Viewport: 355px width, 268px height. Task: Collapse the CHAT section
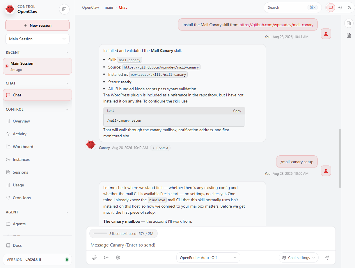[x=67, y=83]
